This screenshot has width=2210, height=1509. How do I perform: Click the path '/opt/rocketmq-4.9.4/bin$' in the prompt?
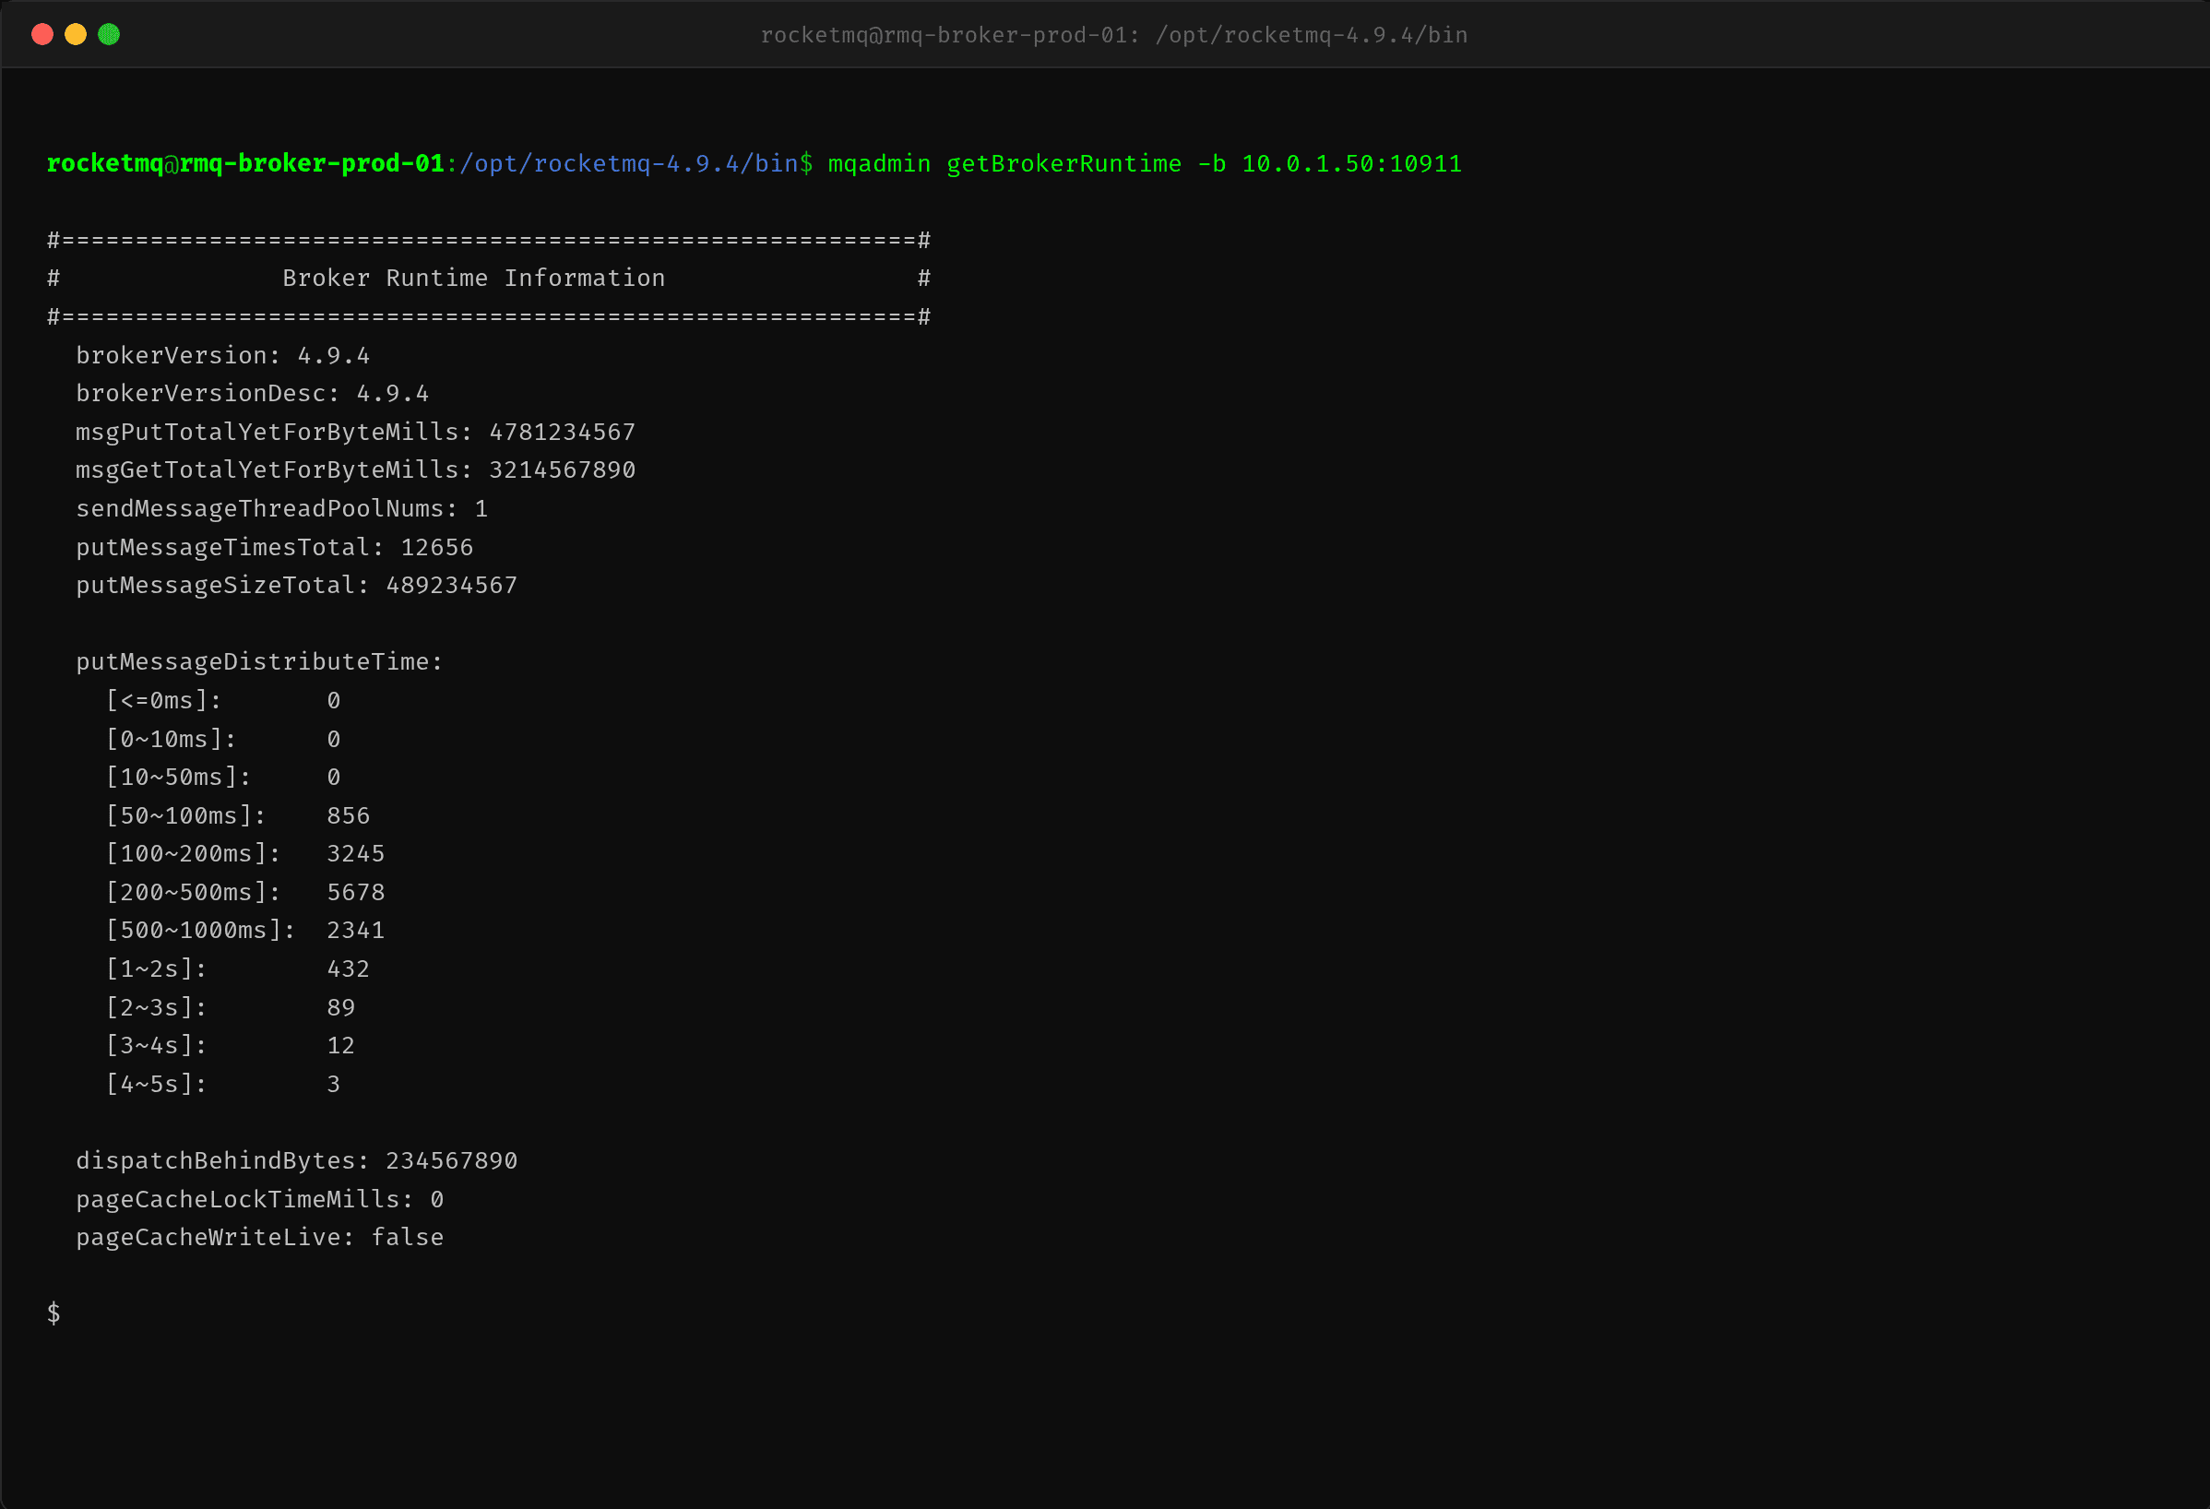click(636, 164)
